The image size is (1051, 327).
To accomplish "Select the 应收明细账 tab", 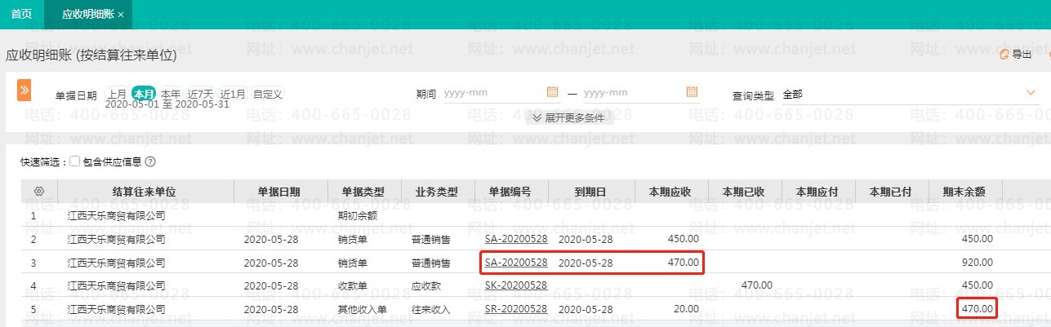I will [88, 15].
